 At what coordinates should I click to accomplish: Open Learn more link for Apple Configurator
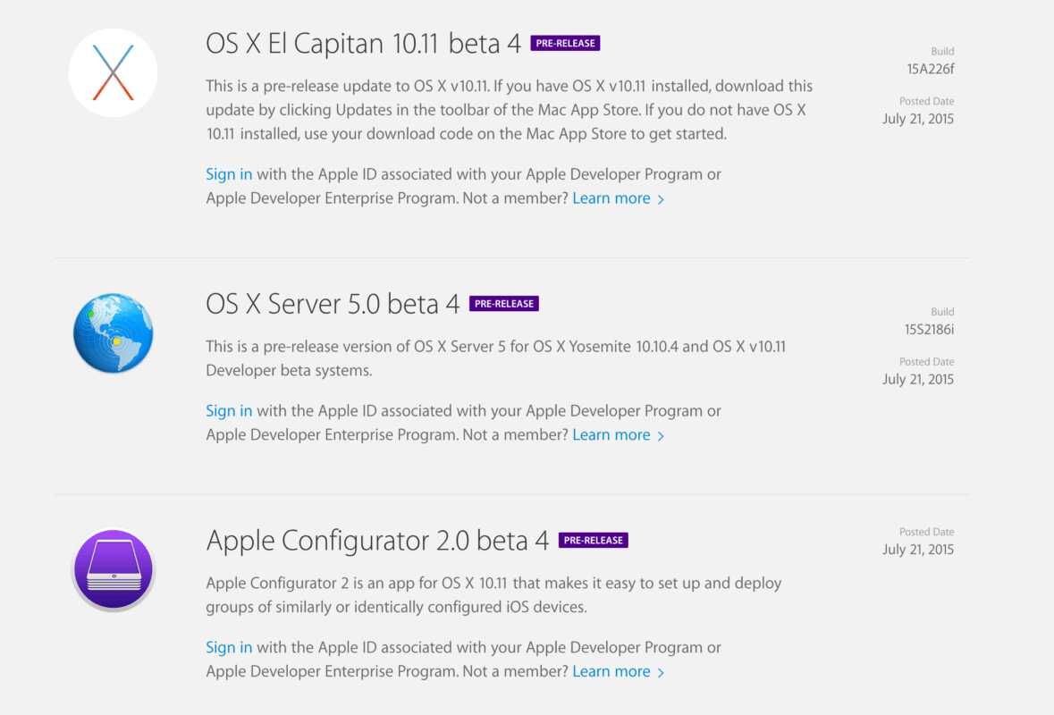(x=611, y=671)
